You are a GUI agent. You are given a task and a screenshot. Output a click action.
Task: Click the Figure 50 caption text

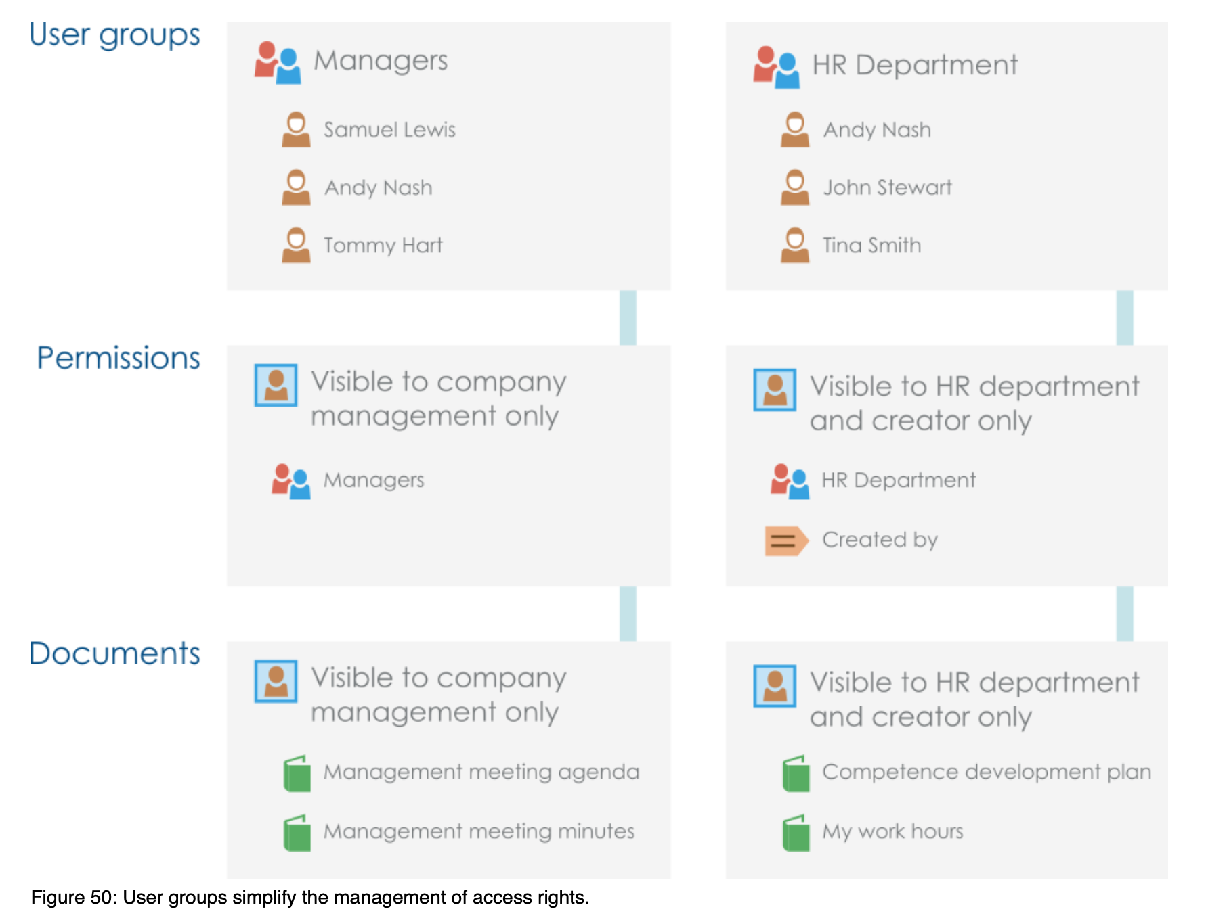click(x=310, y=898)
